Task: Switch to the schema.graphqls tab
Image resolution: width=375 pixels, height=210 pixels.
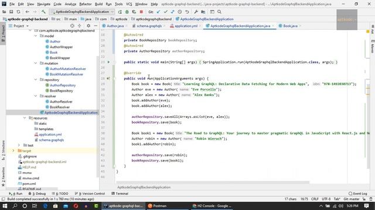Action: (x=149, y=26)
